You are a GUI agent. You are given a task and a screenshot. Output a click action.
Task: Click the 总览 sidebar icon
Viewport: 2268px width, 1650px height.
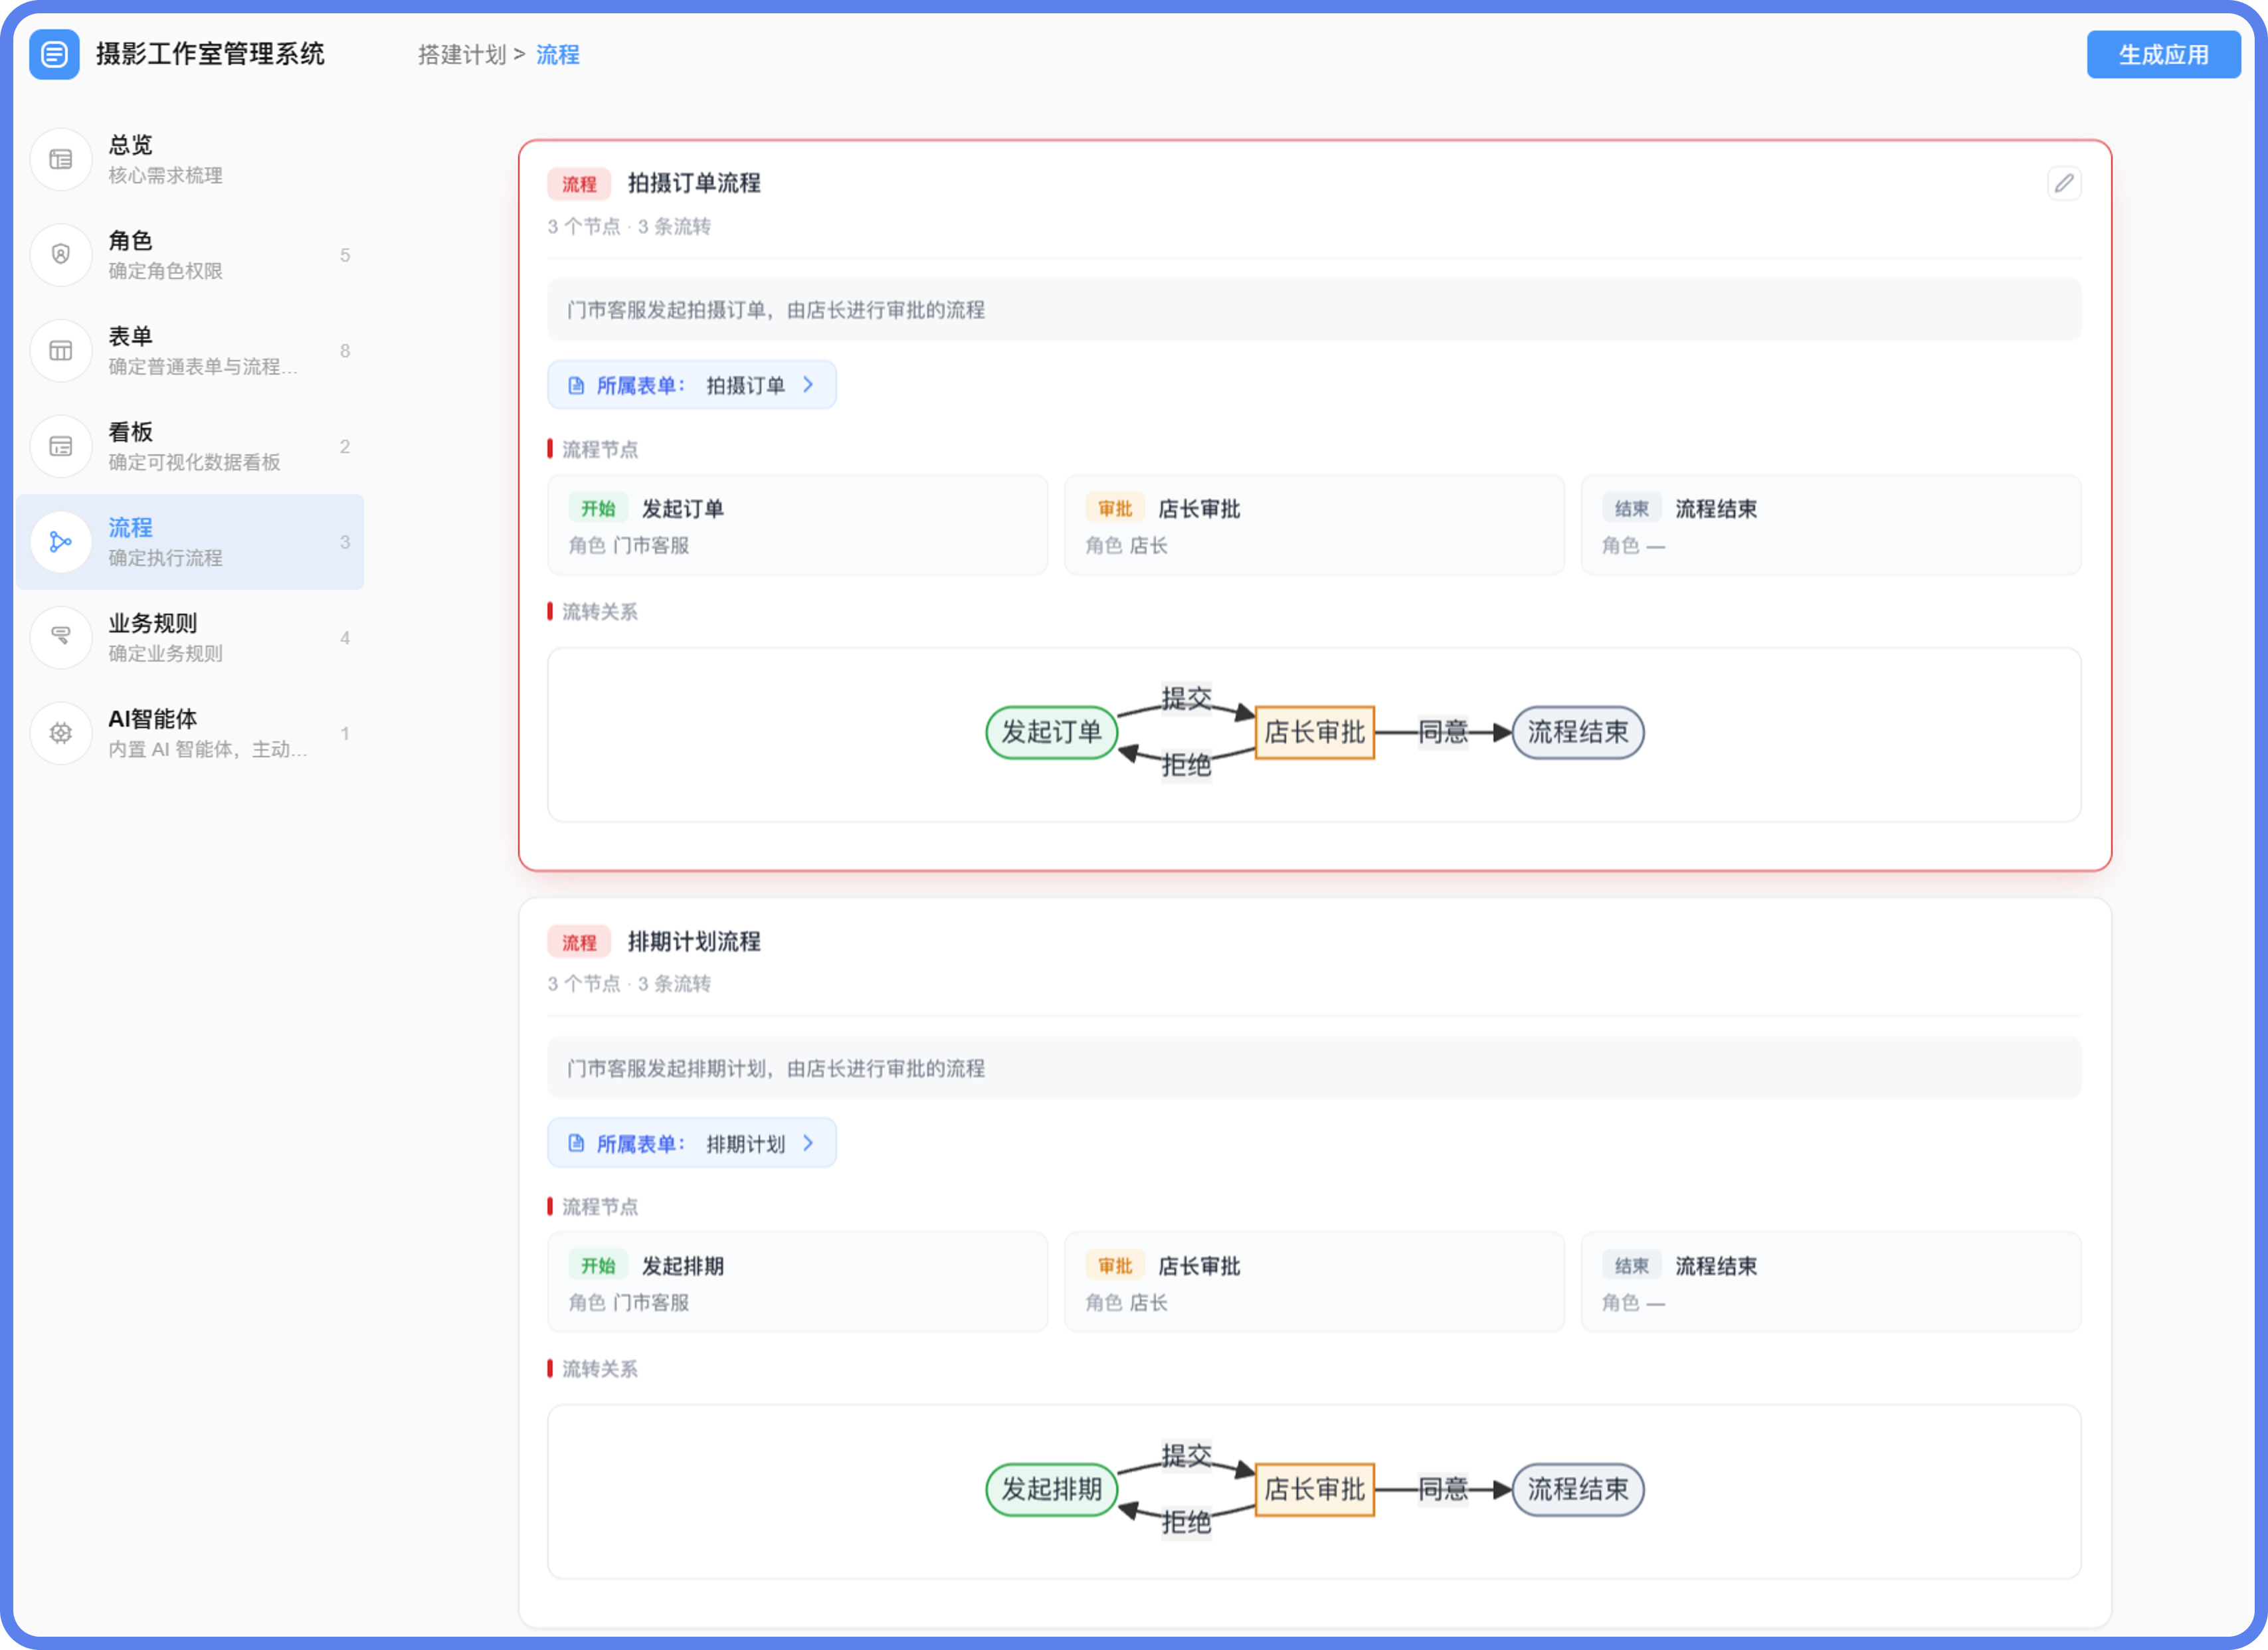pos(61,159)
